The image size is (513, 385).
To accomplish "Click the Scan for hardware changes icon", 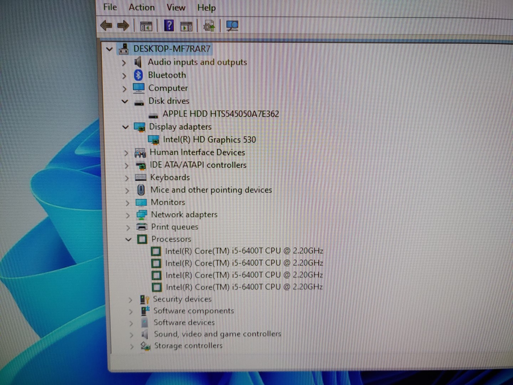I will (x=232, y=26).
